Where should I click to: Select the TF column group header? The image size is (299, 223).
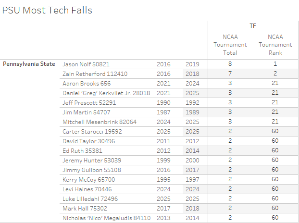tap(252, 26)
